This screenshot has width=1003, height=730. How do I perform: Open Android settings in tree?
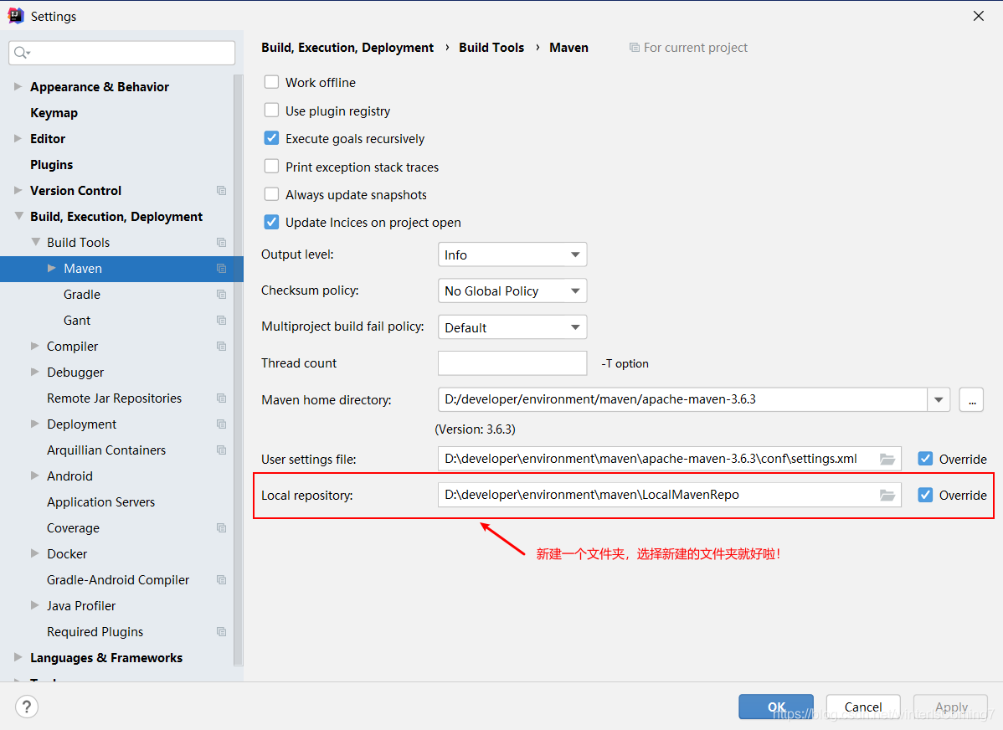(69, 476)
